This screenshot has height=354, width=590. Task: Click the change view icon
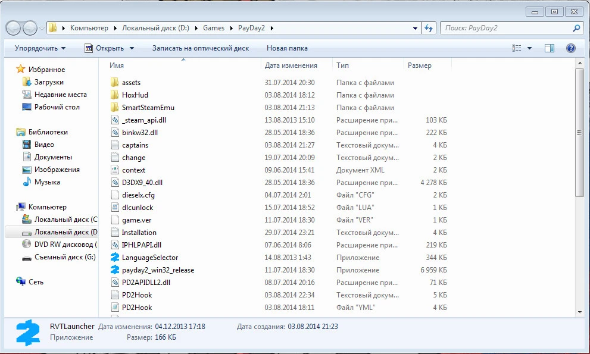(517, 48)
